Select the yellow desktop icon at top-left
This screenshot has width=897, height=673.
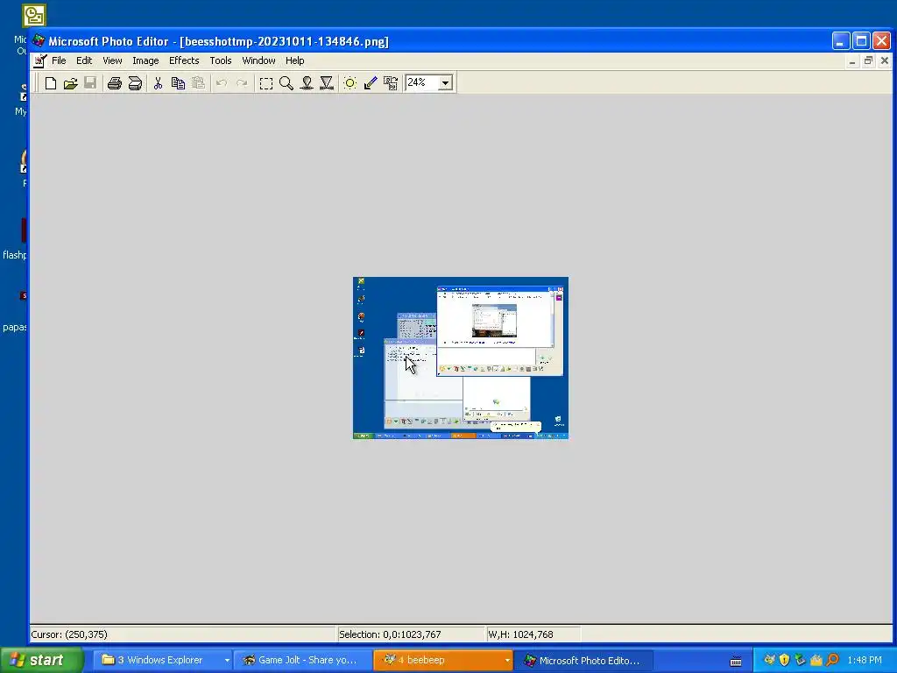point(34,16)
